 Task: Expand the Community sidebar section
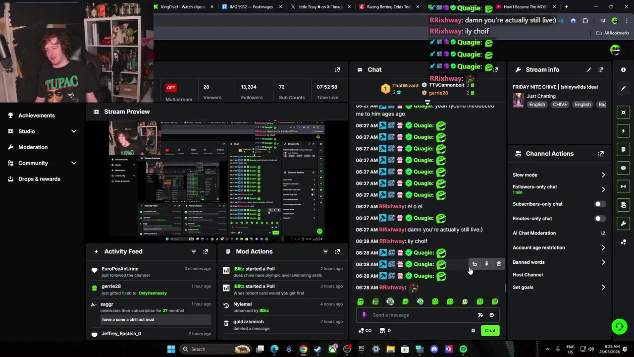74,163
